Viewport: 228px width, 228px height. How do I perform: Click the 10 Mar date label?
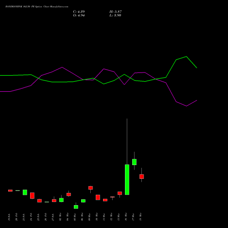(97, 217)
